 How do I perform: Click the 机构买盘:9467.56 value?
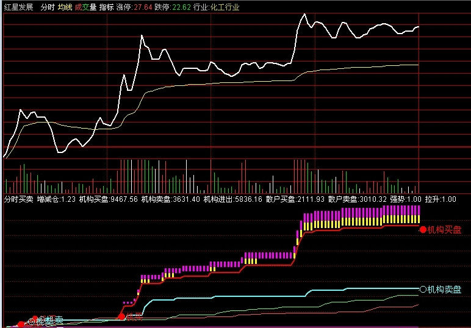109,199
